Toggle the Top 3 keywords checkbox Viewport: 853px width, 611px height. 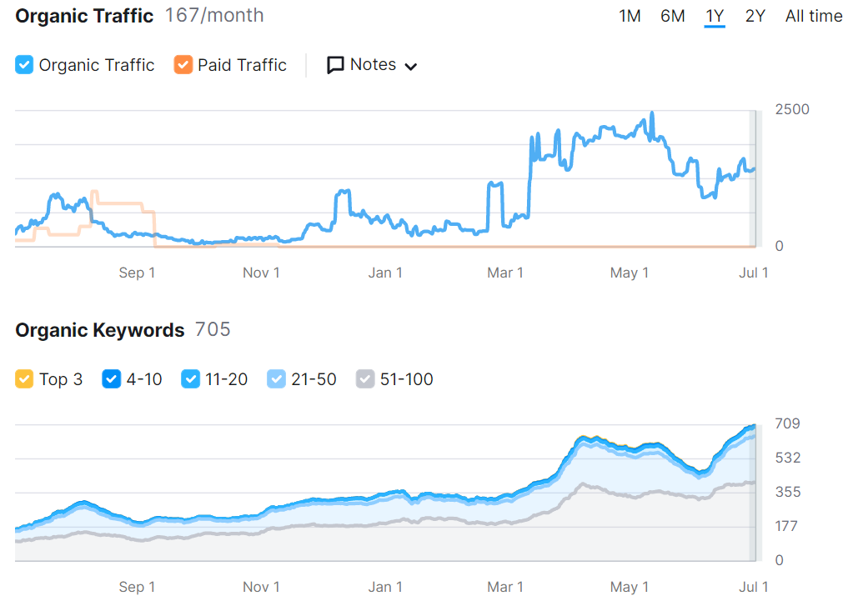pyautogui.click(x=24, y=379)
